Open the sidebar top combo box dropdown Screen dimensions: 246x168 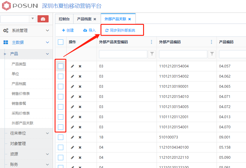point(33,19)
